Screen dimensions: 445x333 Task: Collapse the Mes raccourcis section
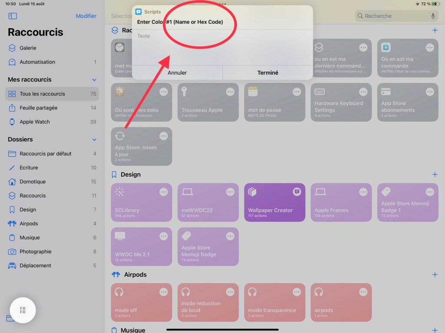94,80
